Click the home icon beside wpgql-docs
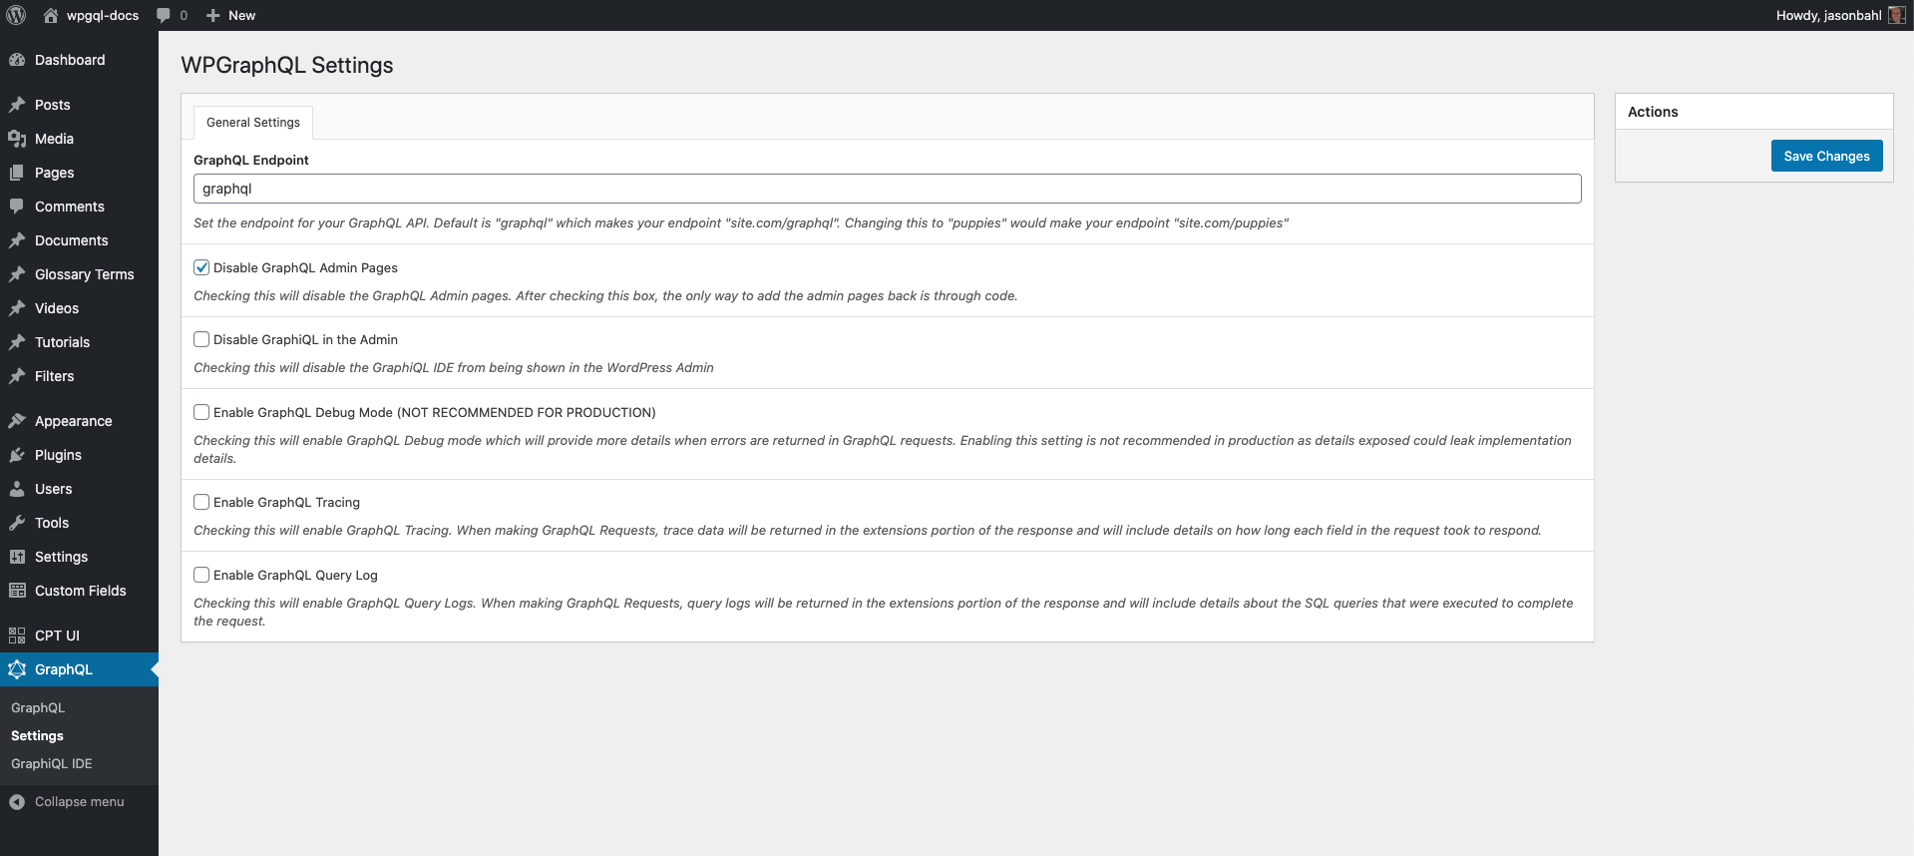 pyautogui.click(x=51, y=15)
